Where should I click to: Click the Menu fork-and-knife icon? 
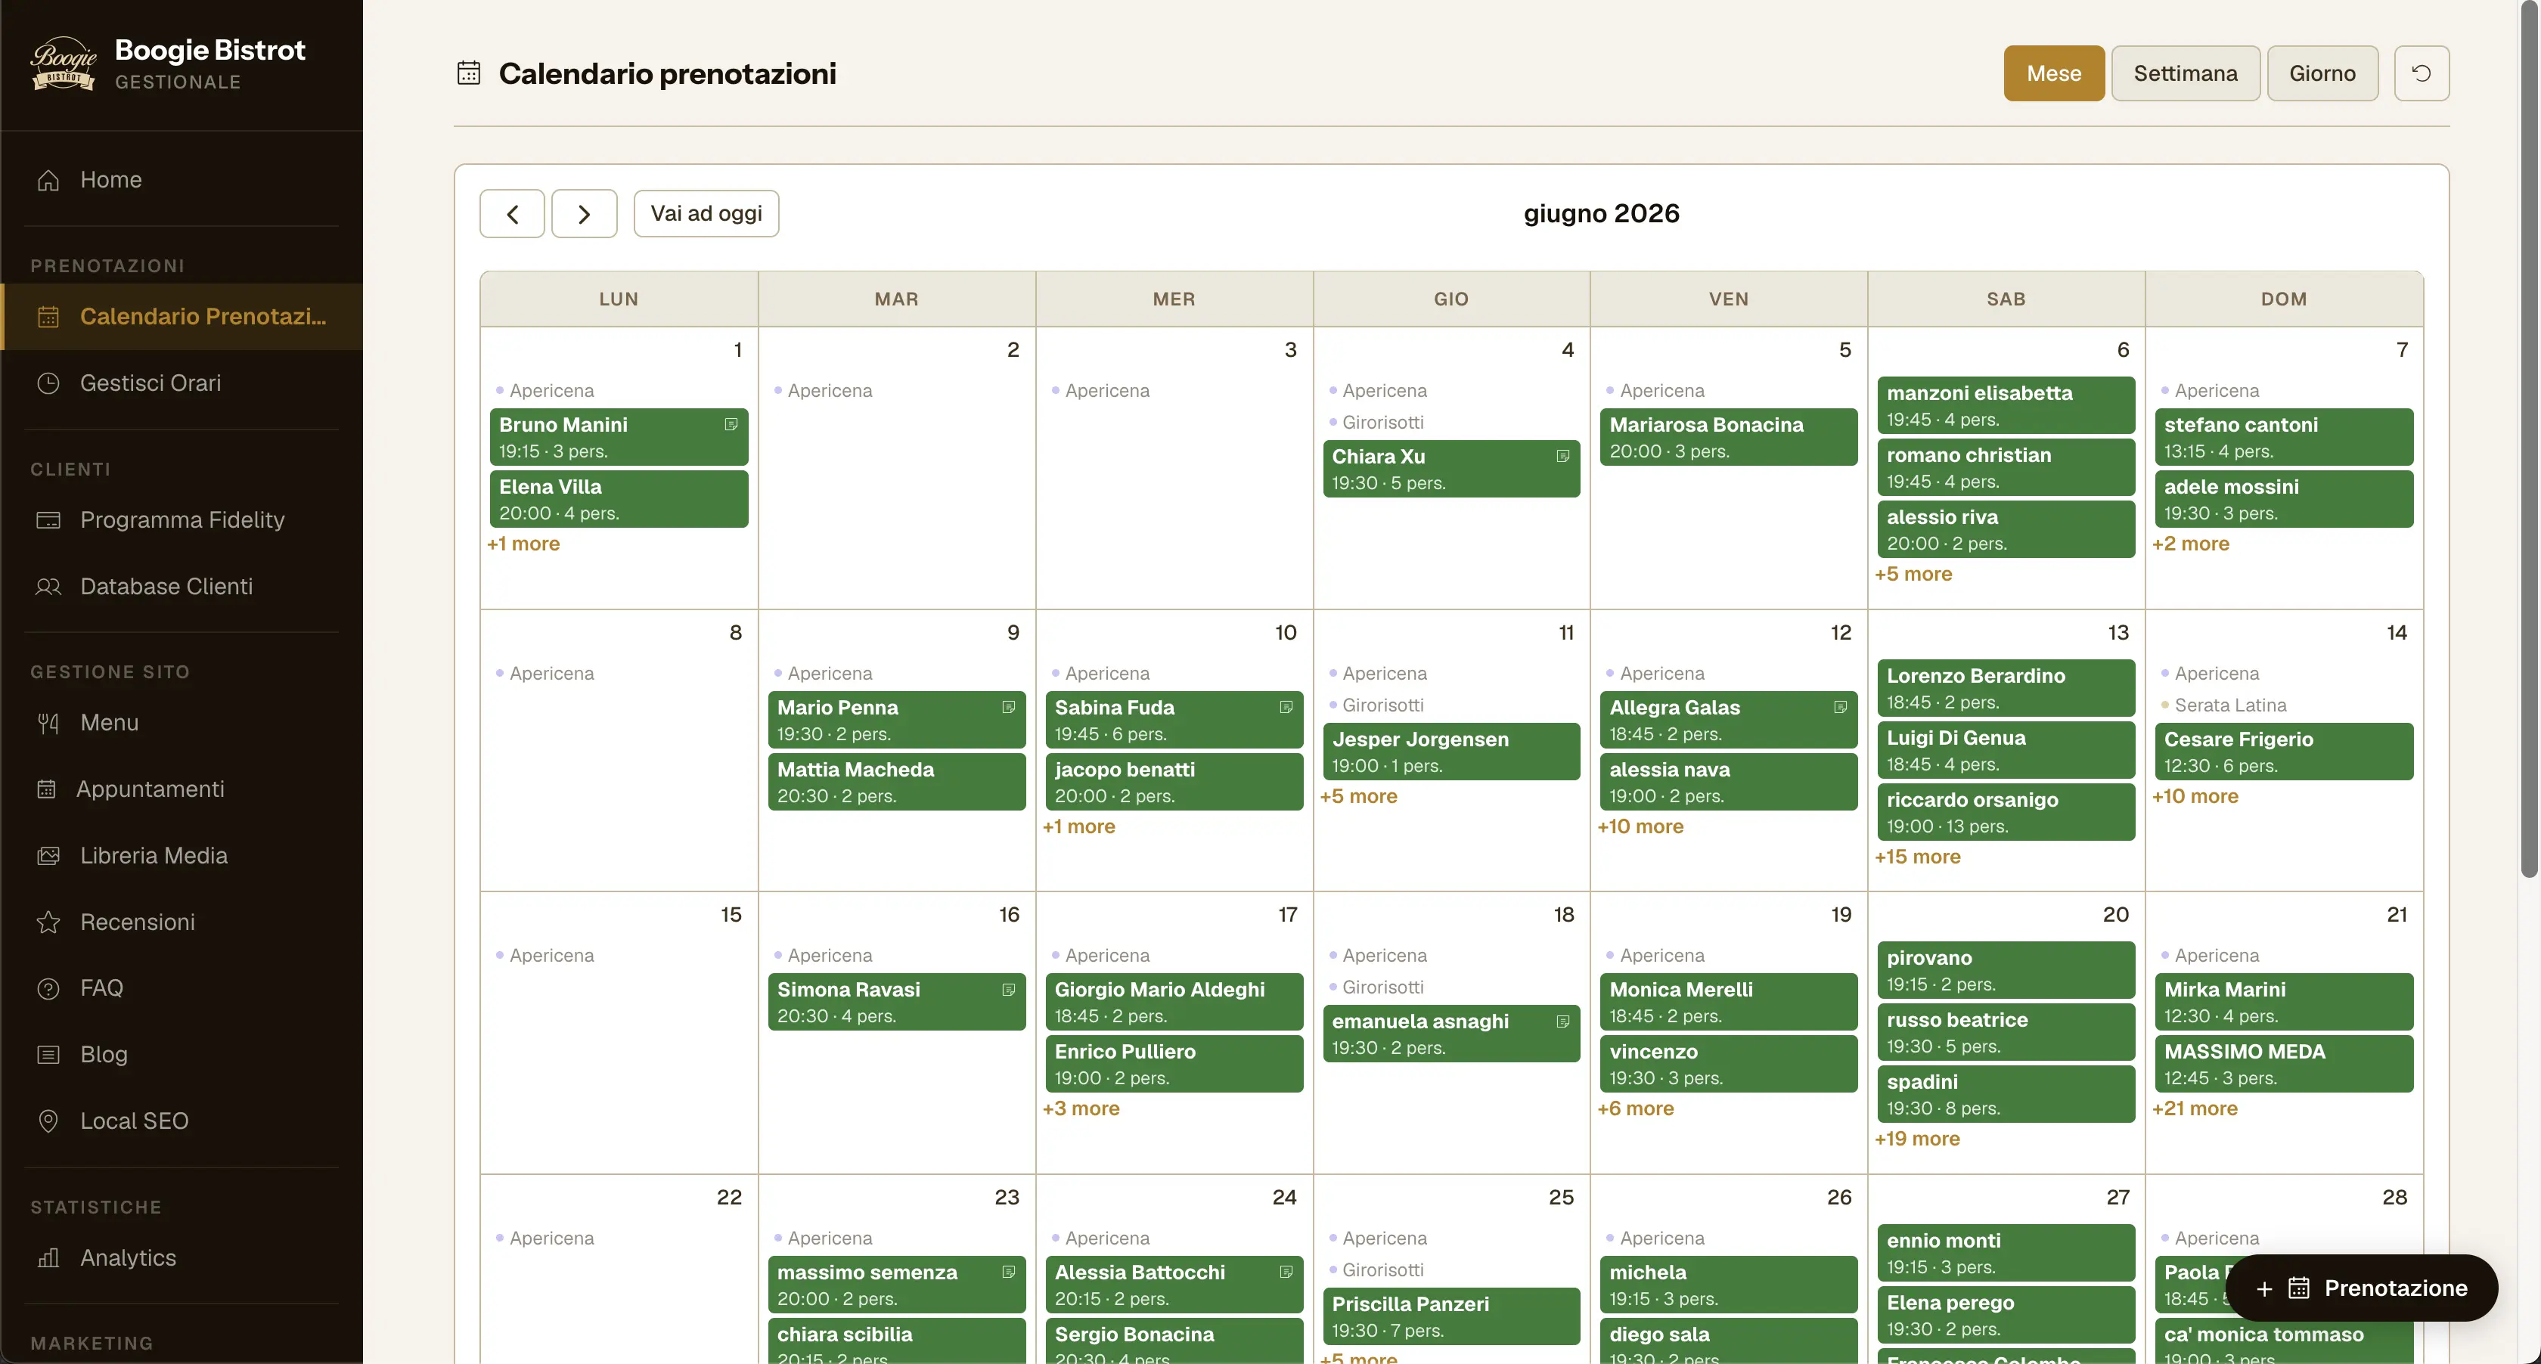click(48, 723)
